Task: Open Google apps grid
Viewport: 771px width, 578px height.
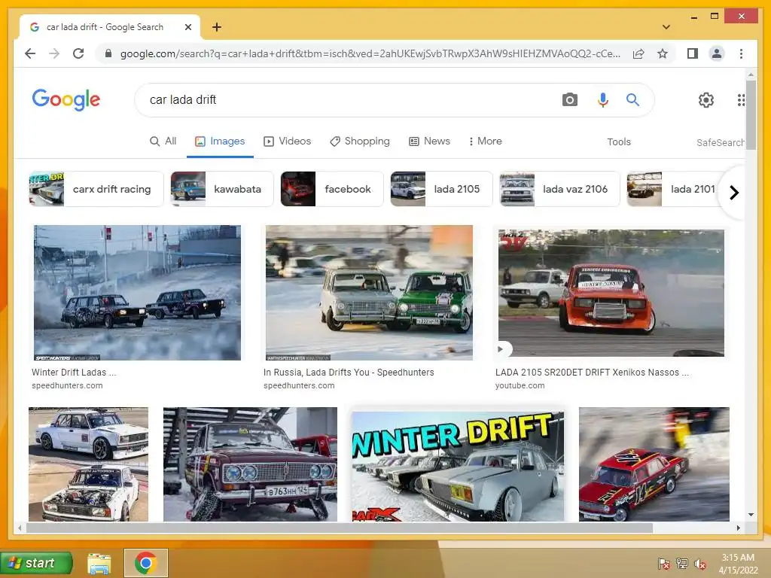Action: click(741, 100)
